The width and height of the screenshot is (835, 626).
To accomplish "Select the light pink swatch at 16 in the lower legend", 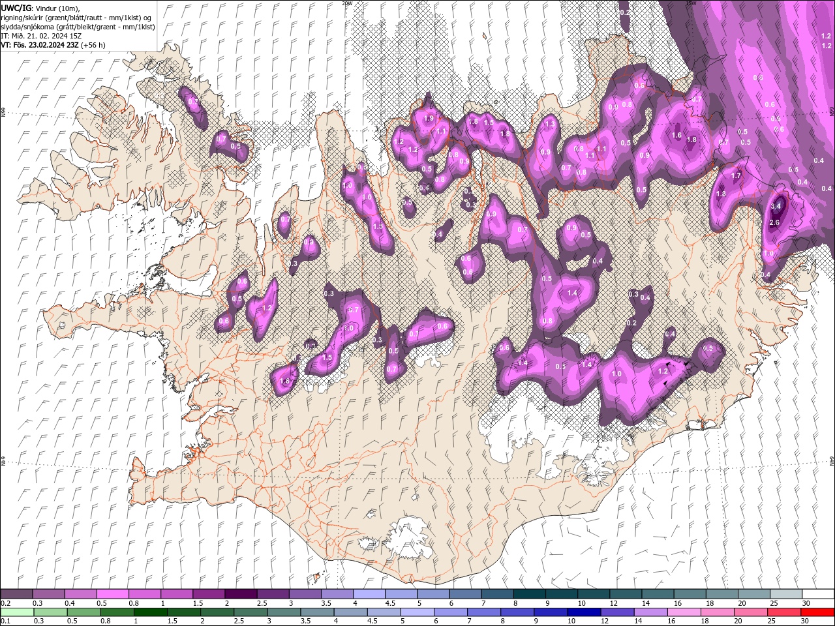I will (x=683, y=612).
